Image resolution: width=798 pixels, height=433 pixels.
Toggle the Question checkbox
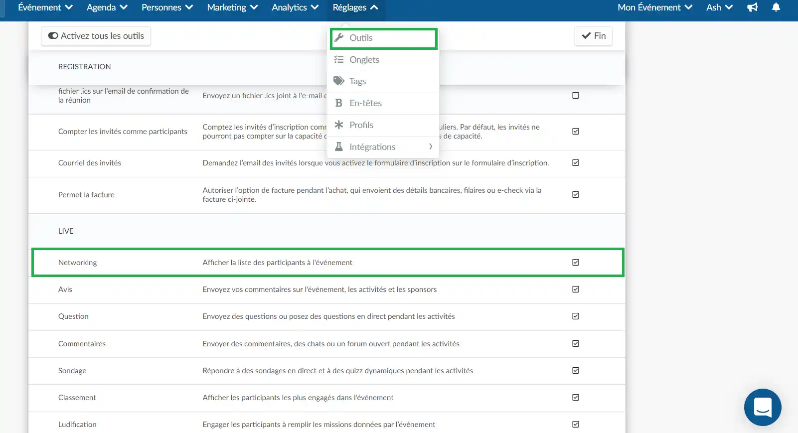[576, 316]
